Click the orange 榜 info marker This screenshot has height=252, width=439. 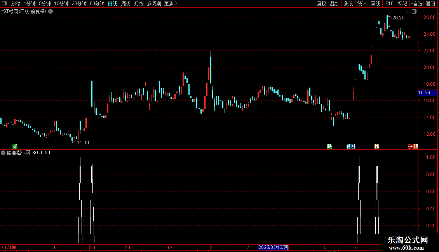pyautogui.click(x=376, y=147)
